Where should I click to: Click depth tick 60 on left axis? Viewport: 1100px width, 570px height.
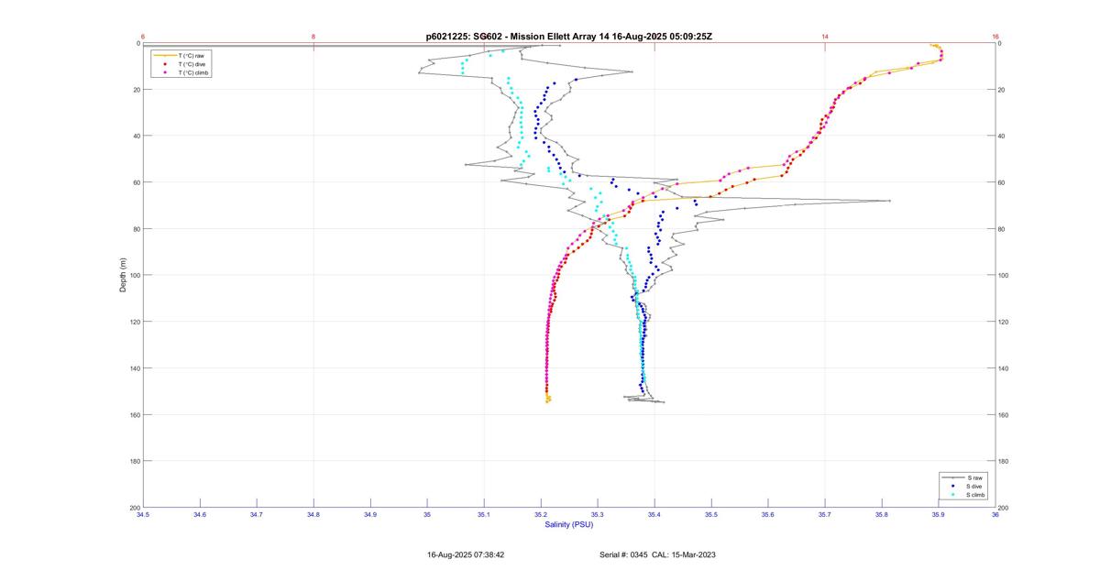(135, 182)
